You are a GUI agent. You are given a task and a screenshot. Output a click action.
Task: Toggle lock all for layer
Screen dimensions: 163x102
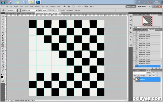tap(144, 76)
